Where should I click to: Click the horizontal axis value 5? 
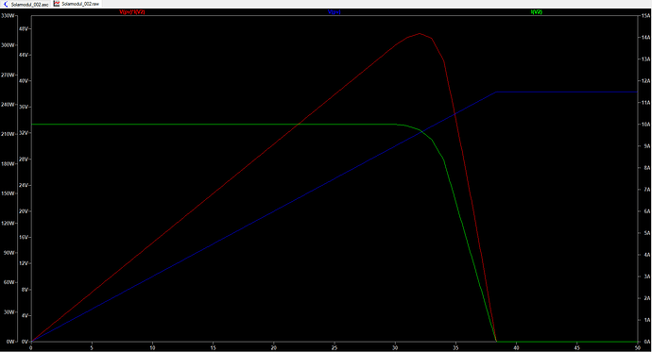pyautogui.click(x=92, y=348)
